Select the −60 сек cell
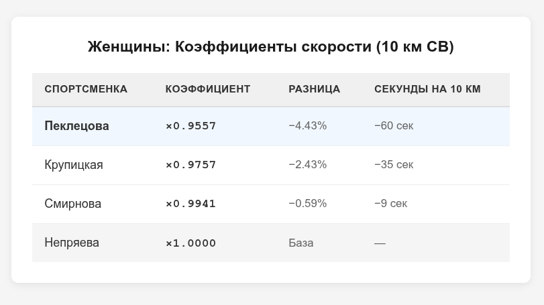Viewport: 544px width, 305px height. pos(394,126)
